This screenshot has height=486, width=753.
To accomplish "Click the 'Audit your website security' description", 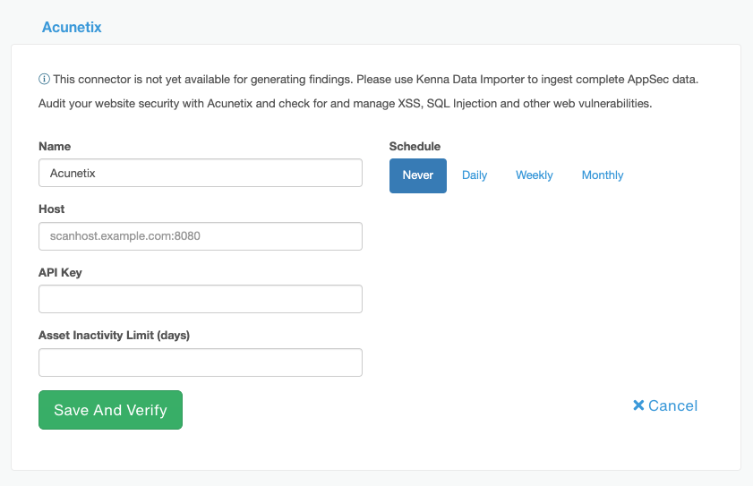I will 346,103.
